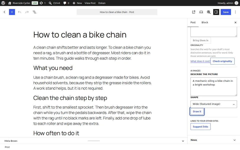Click into the Describe the picture textarea
Image resolution: width=240 pixels, height=150 pixels.
point(214,87)
